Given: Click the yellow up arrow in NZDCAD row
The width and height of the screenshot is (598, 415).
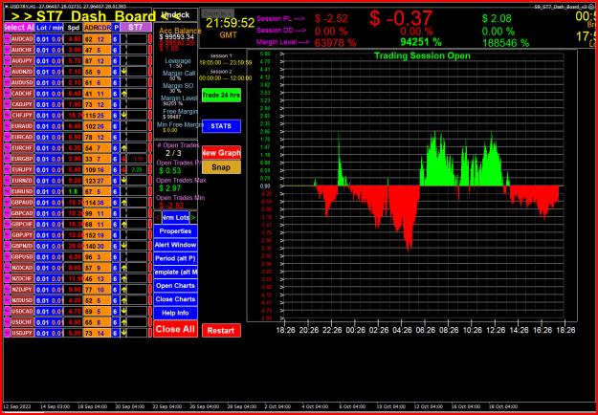Looking at the screenshot, I should [124, 268].
